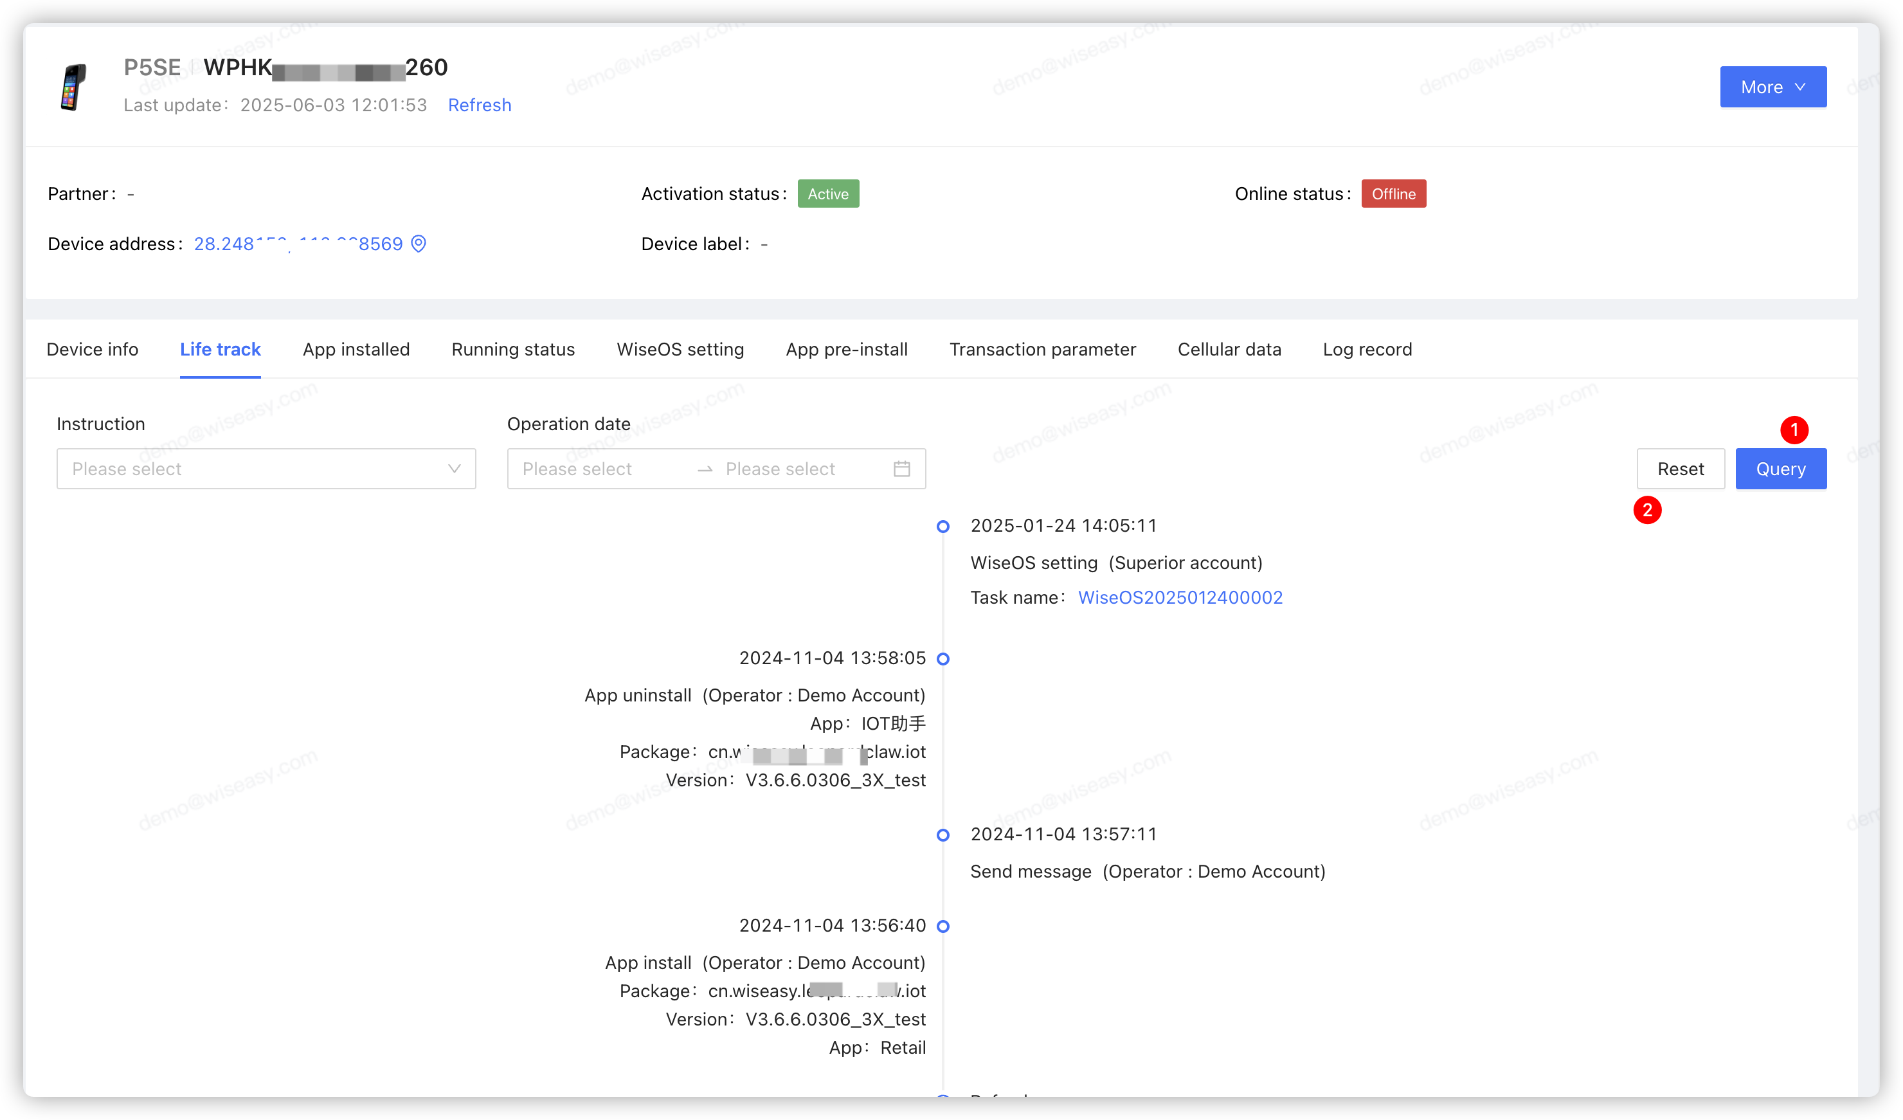Reset the filter fields
1903x1120 pixels.
(x=1680, y=469)
